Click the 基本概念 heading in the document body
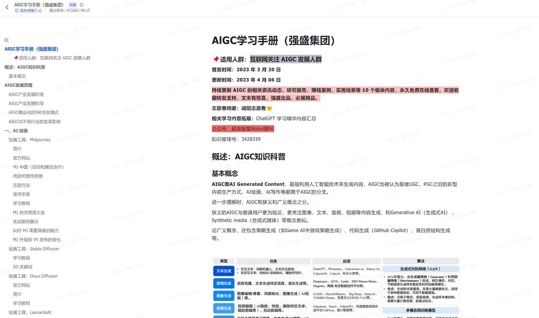This screenshot has height=318, width=539. (x=225, y=174)
